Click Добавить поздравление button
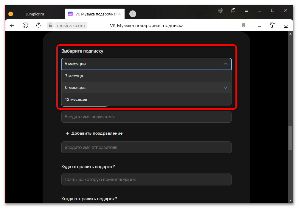 pyautogui.click(x=94, y=133)
